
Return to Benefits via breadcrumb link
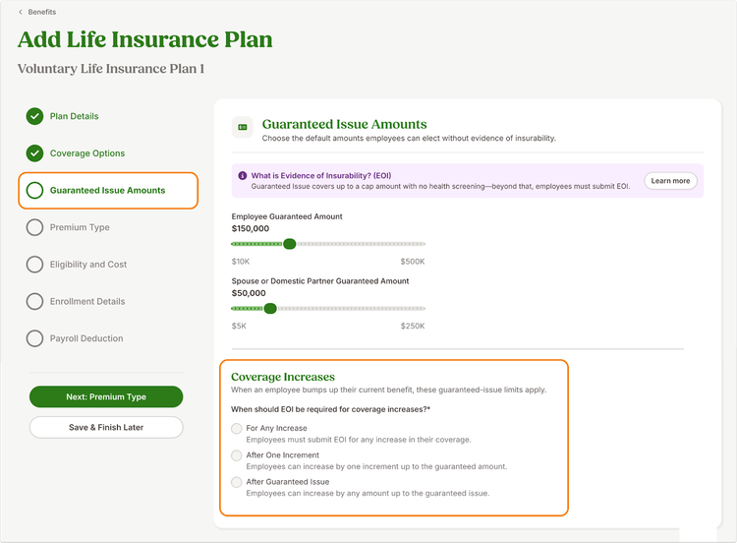click(x=42, y=12)
